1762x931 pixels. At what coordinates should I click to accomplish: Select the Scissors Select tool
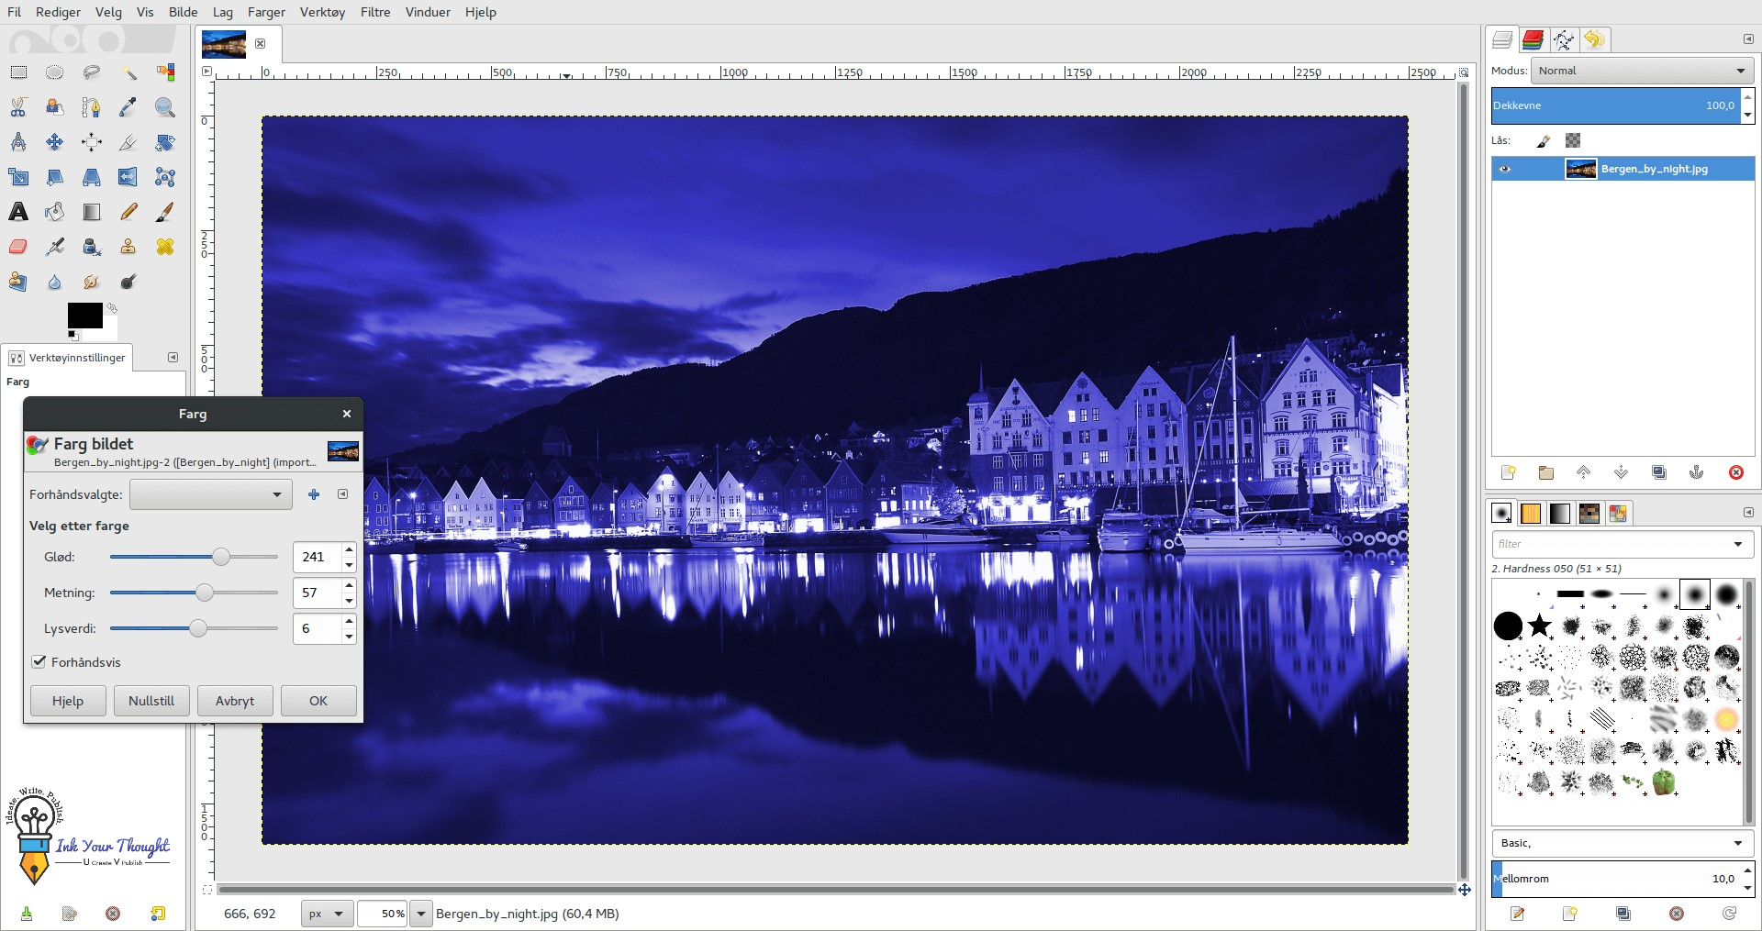(x=18, y=107)
